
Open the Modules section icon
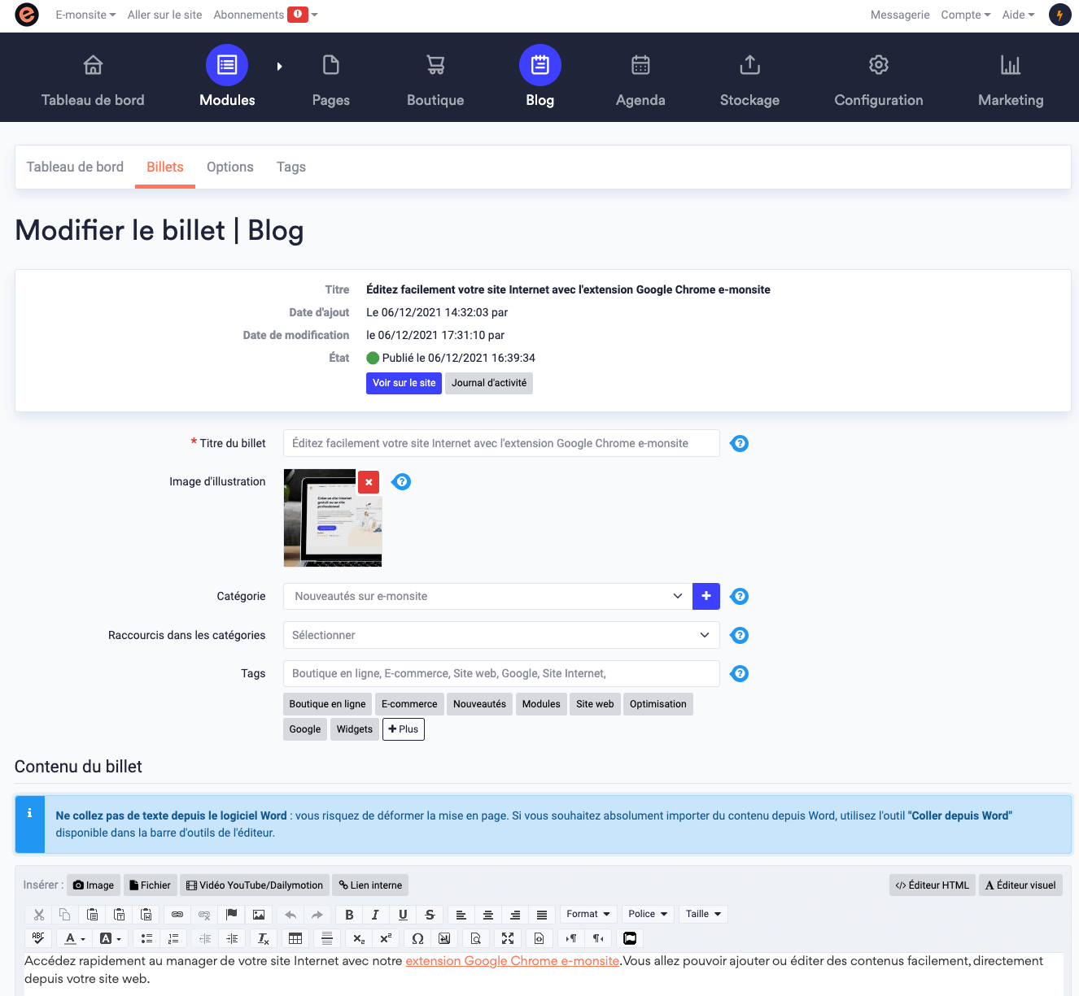click(227, 65)
